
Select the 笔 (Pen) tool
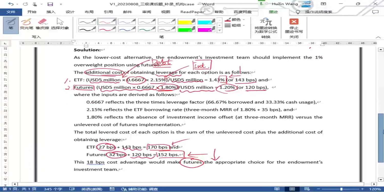[x=11, y=25]
